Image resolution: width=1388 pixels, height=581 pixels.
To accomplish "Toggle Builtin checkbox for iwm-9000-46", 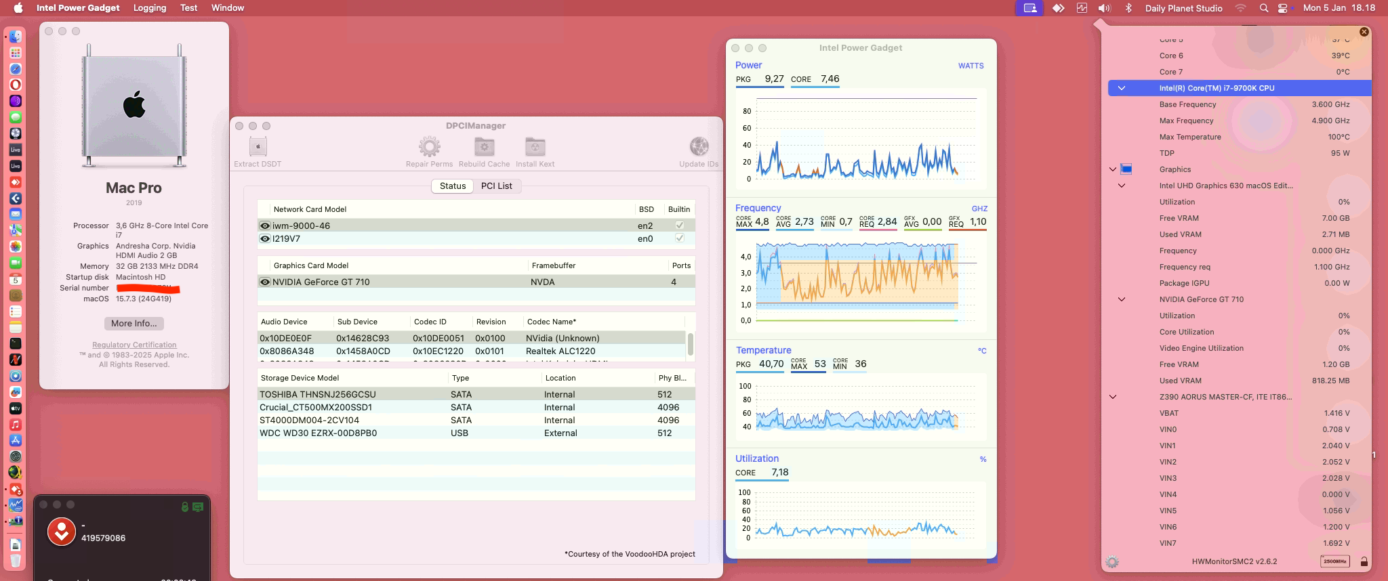I will pos(679,225).
